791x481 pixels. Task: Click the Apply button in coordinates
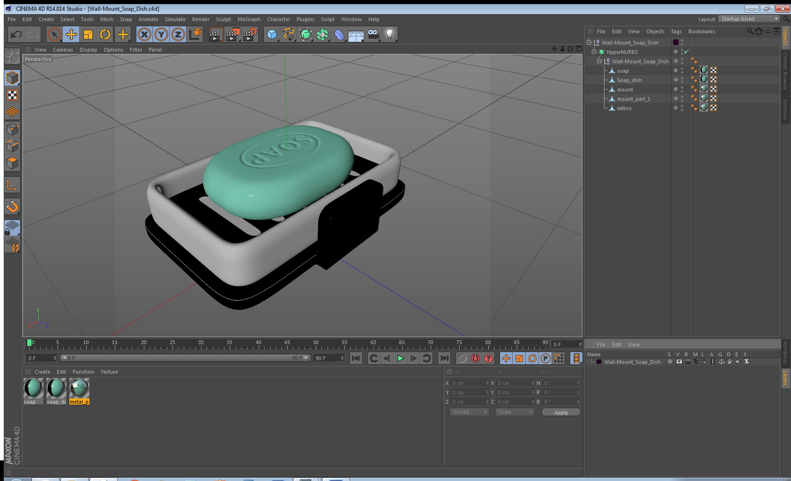pyautogui.click(x=561, y=413)
